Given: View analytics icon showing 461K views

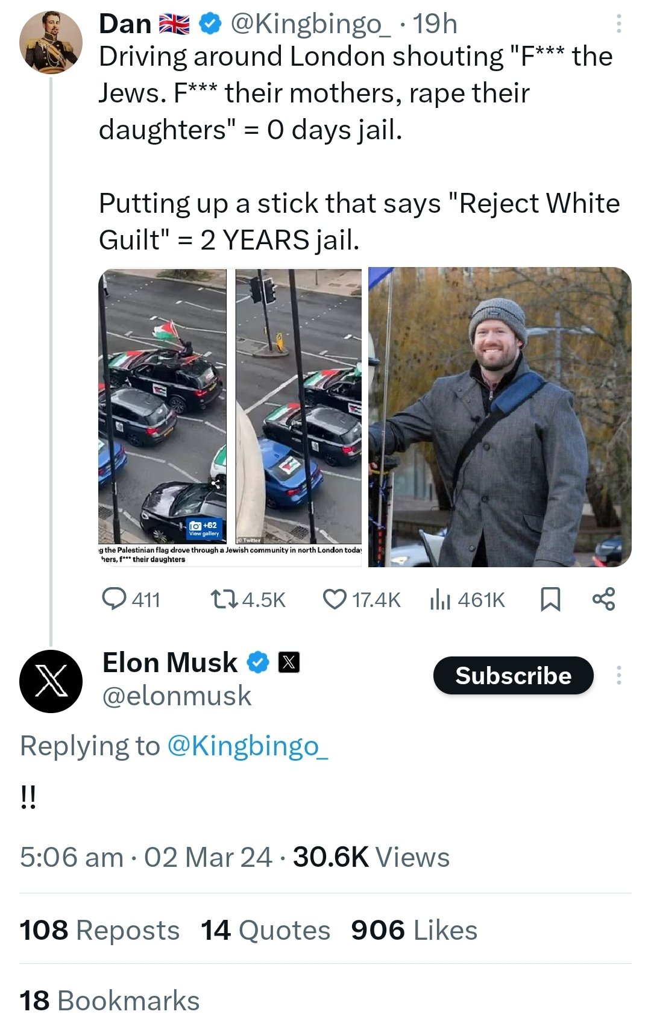Looking at the screenshot, I should click(440, 599).
